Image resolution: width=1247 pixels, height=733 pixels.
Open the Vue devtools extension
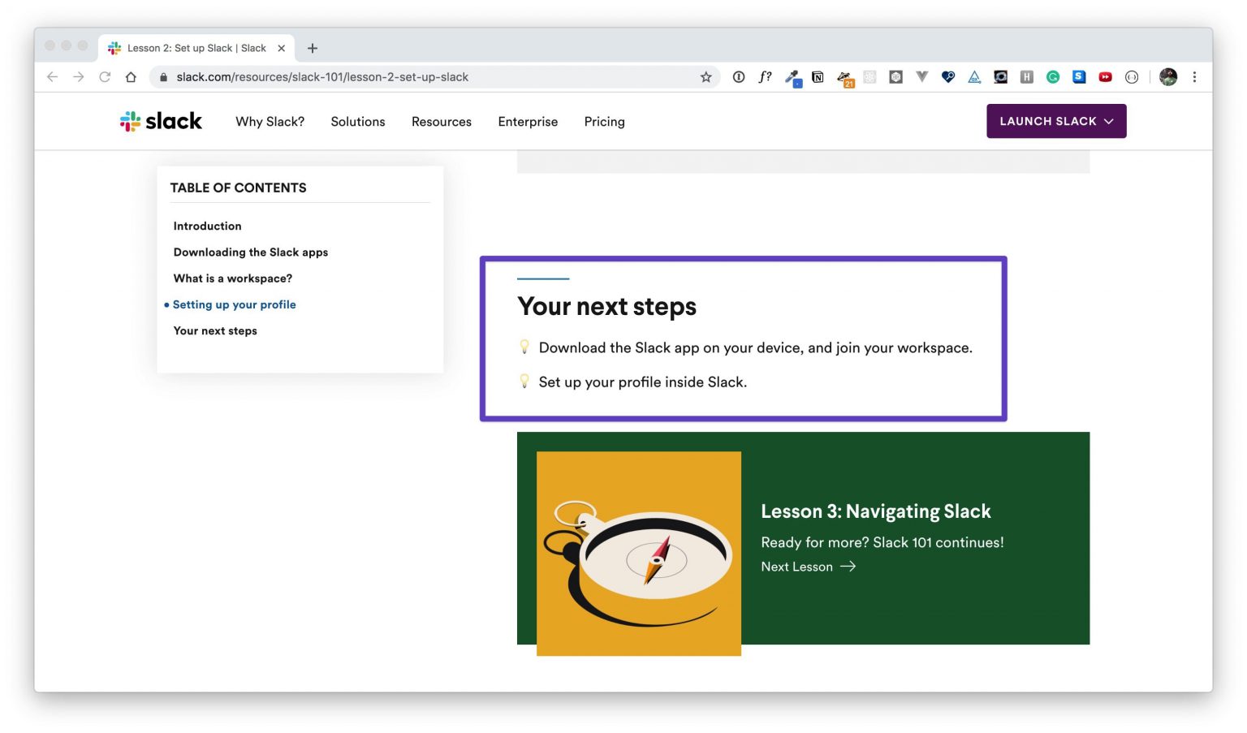click(921, 76)
